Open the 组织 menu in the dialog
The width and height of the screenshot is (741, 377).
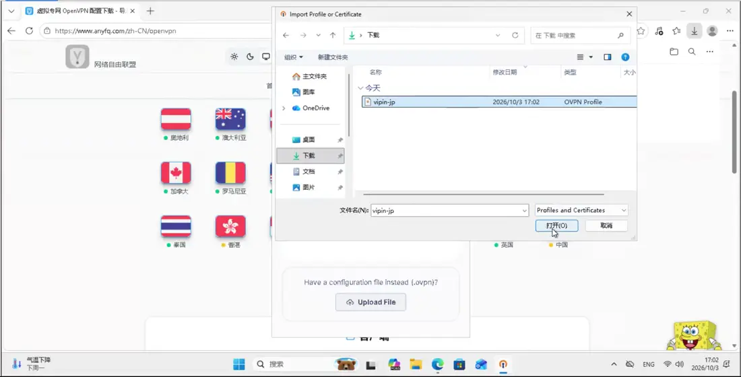point(294,57)
